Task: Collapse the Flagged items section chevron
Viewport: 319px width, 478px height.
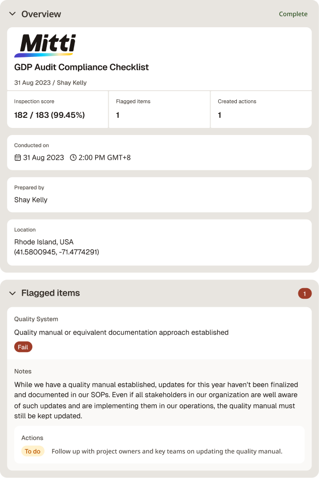Action: pyautogui.click(x=13, y=293)
